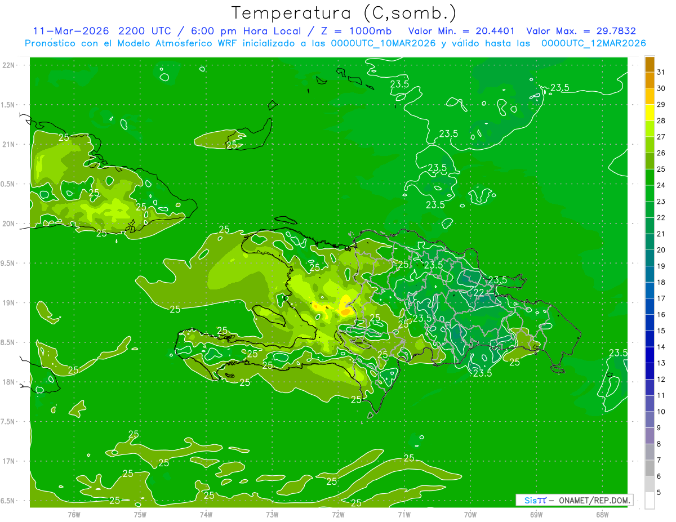Click the "22" contour label on the map

[479, 292]
